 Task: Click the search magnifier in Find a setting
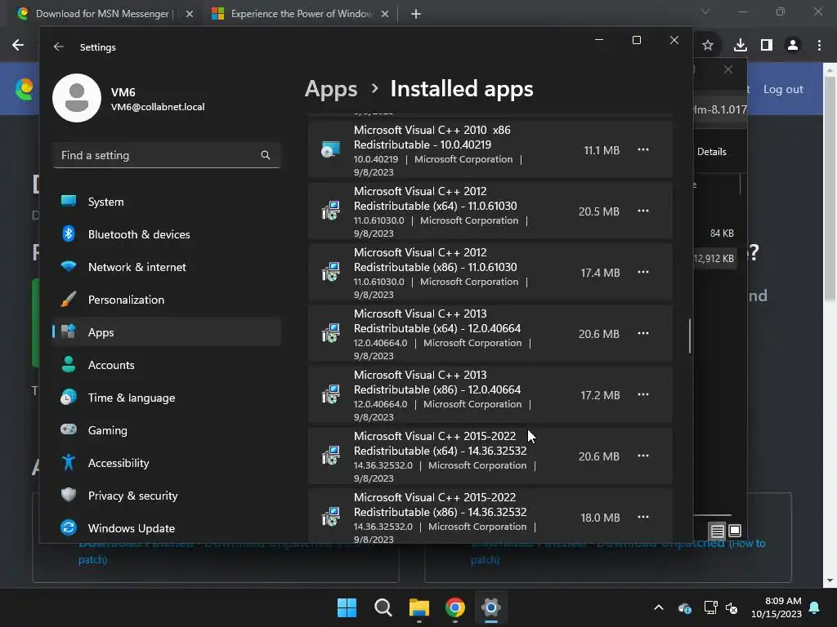click(266, 155)
